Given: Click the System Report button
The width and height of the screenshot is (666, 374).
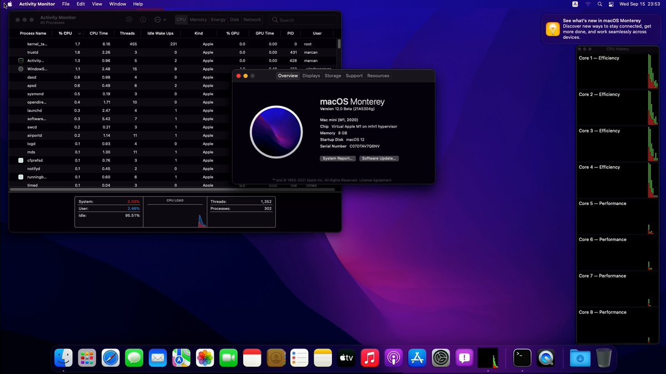Looking at the screenshot, I should 337,158.
